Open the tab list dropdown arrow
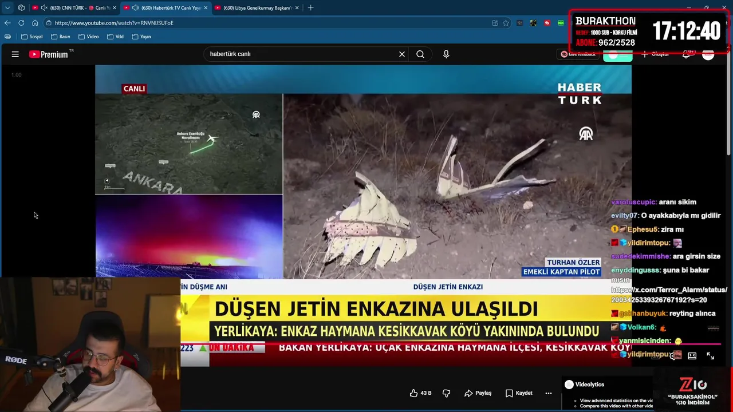 (x=7, y=8)
